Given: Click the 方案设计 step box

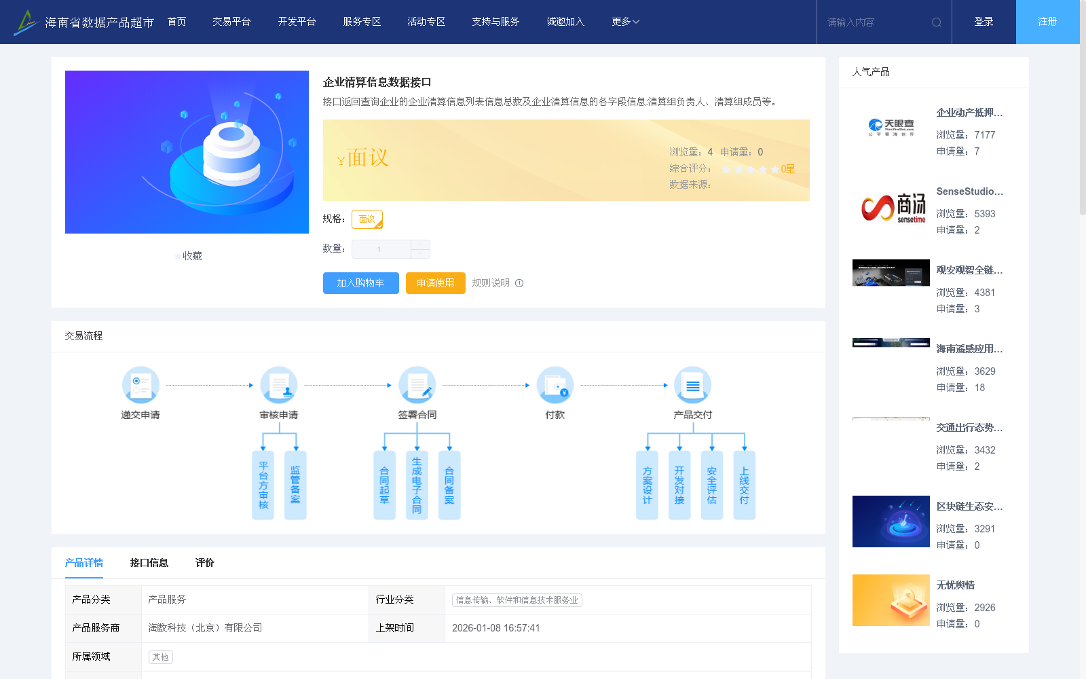Looking at the screenshot, I should [x=647, y=485].
